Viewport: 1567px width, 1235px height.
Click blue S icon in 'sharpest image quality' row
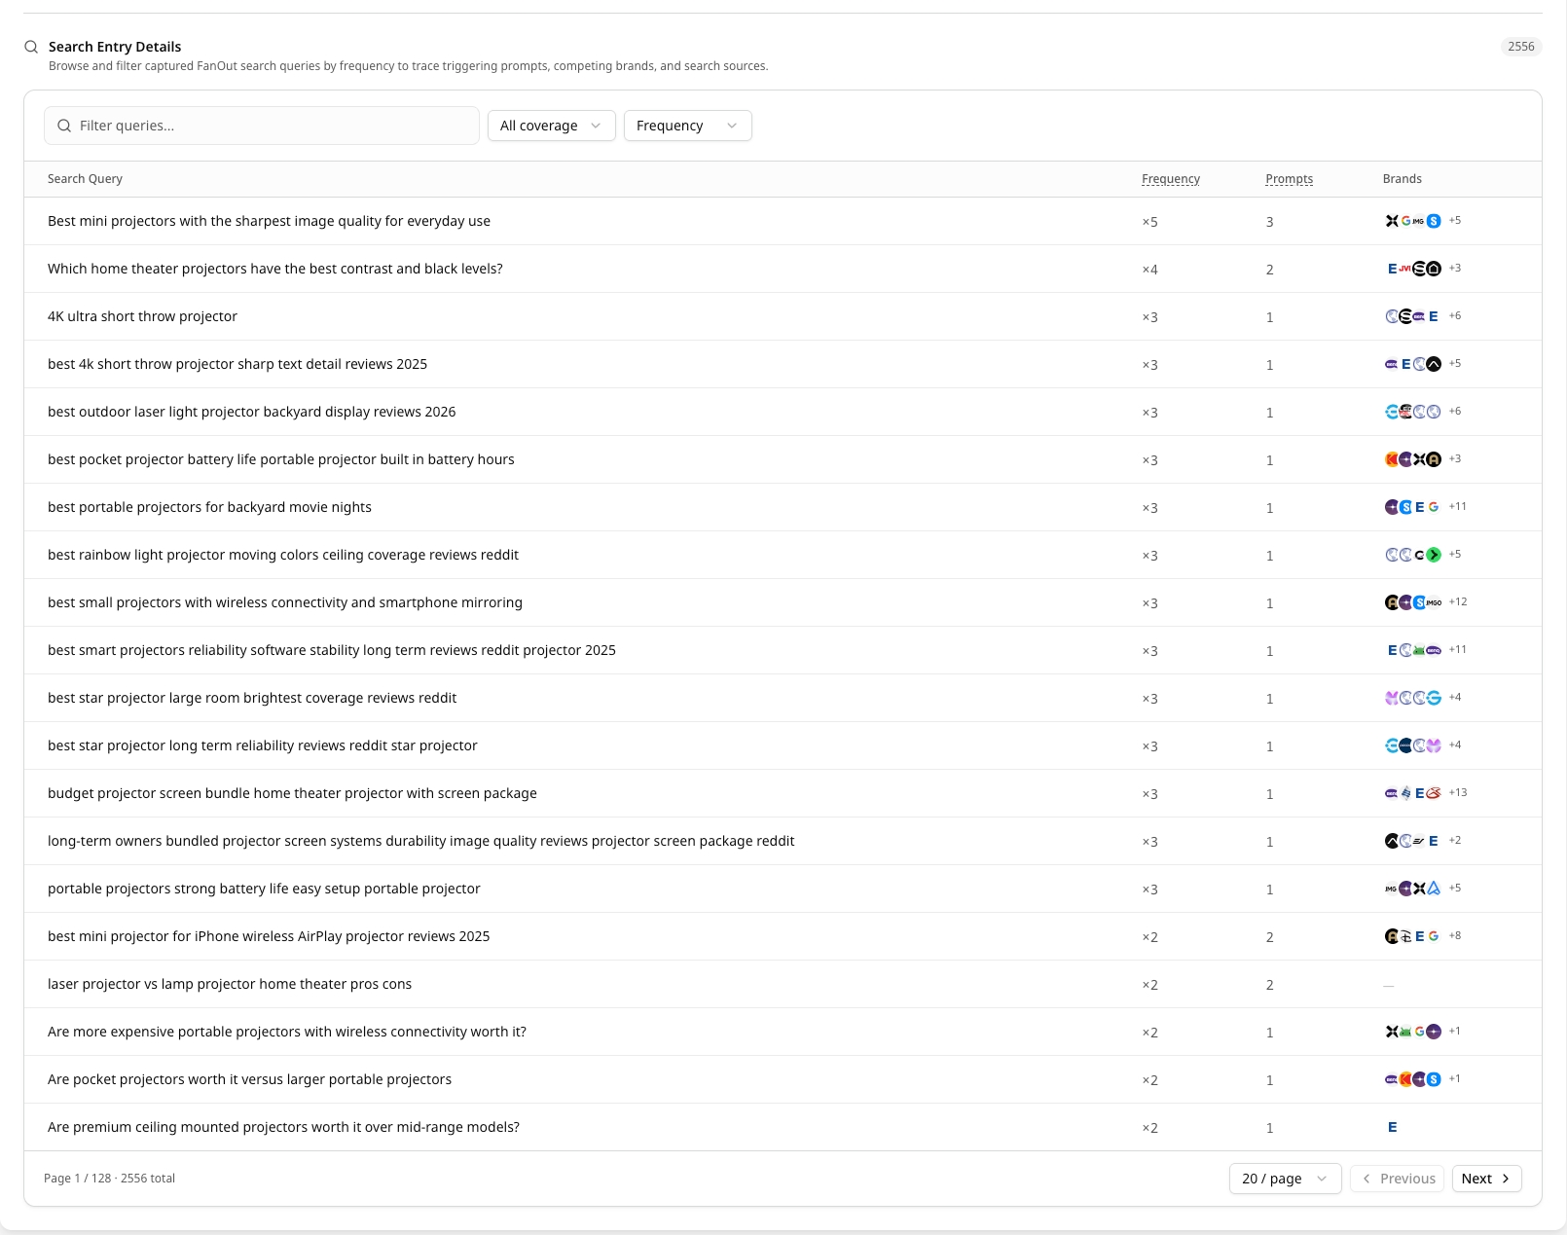click(1434, 221)
